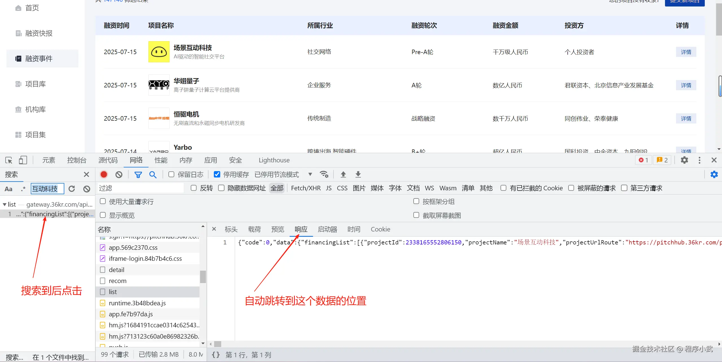Enable the 保留日志 checkbox
The width and height of the screenshot is (722, 362).
[171, 175]
